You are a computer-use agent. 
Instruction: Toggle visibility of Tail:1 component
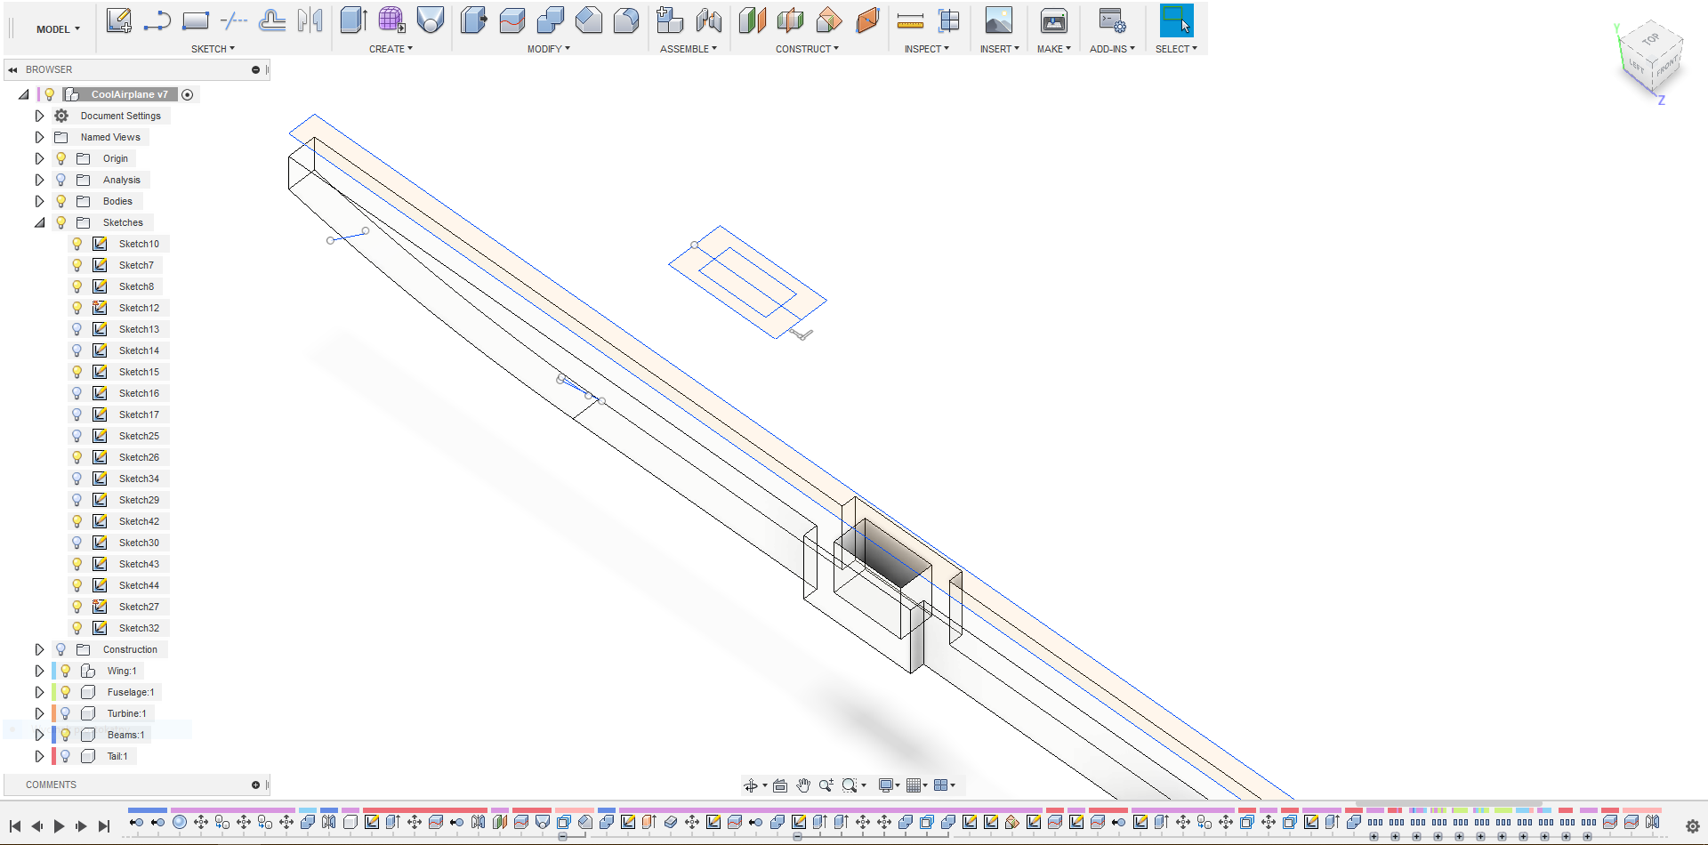(x=66, y=756)
